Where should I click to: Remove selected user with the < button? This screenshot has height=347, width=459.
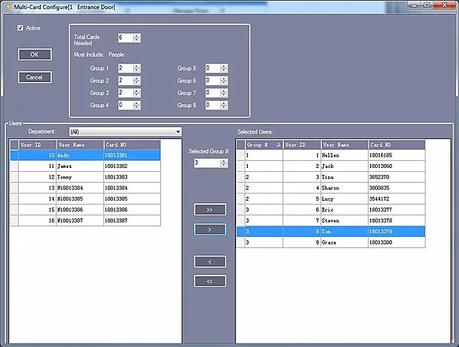coord(210,262)
